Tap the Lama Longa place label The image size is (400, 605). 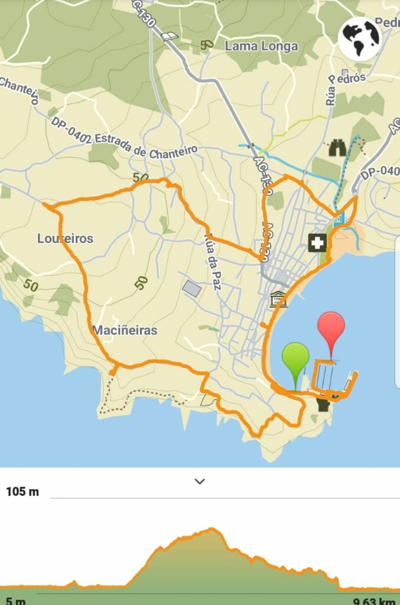tap(261, 46)
